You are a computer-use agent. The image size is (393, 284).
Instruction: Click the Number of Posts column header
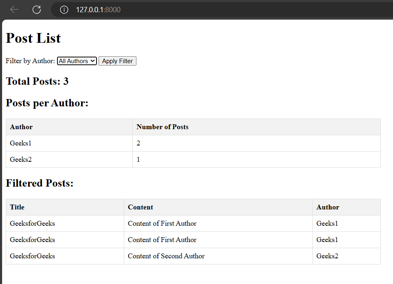coord(162,127)
